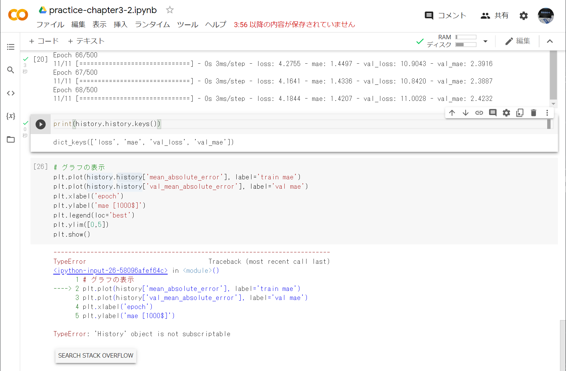Image resolution: width=566 pixels, height=371 pixels.
Task: Collapse the header with the chevron up
Action: click(550, 41)
